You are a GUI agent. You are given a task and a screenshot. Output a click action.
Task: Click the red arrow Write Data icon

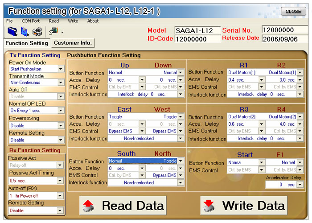[x=208, y=206]
